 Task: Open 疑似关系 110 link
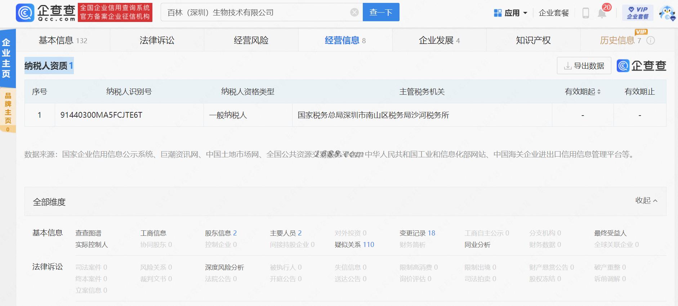tap(354, 245)
